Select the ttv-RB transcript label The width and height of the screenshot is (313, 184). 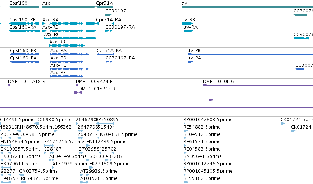coord(188,20)
